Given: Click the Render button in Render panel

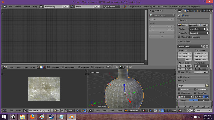Looking at the screenshot, I should [182, 25].
